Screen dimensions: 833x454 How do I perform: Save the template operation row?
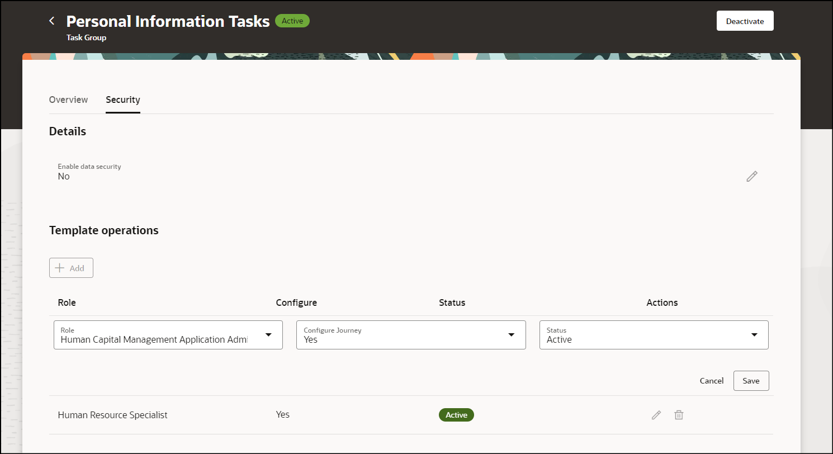[x=751, y=381]
